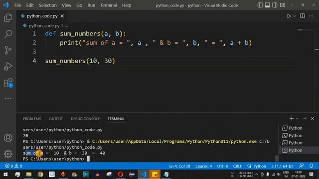
Task: Open Opera browser from taskbar
Action: click(x=120, y=175)
